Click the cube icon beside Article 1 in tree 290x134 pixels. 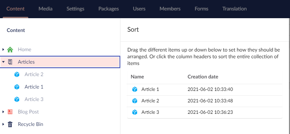[17, 87]
